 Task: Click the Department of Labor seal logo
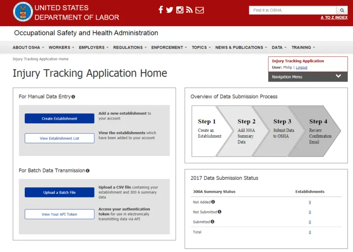23,12
